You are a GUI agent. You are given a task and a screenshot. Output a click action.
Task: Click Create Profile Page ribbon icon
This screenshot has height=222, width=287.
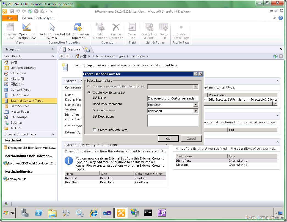click(181, 31)
